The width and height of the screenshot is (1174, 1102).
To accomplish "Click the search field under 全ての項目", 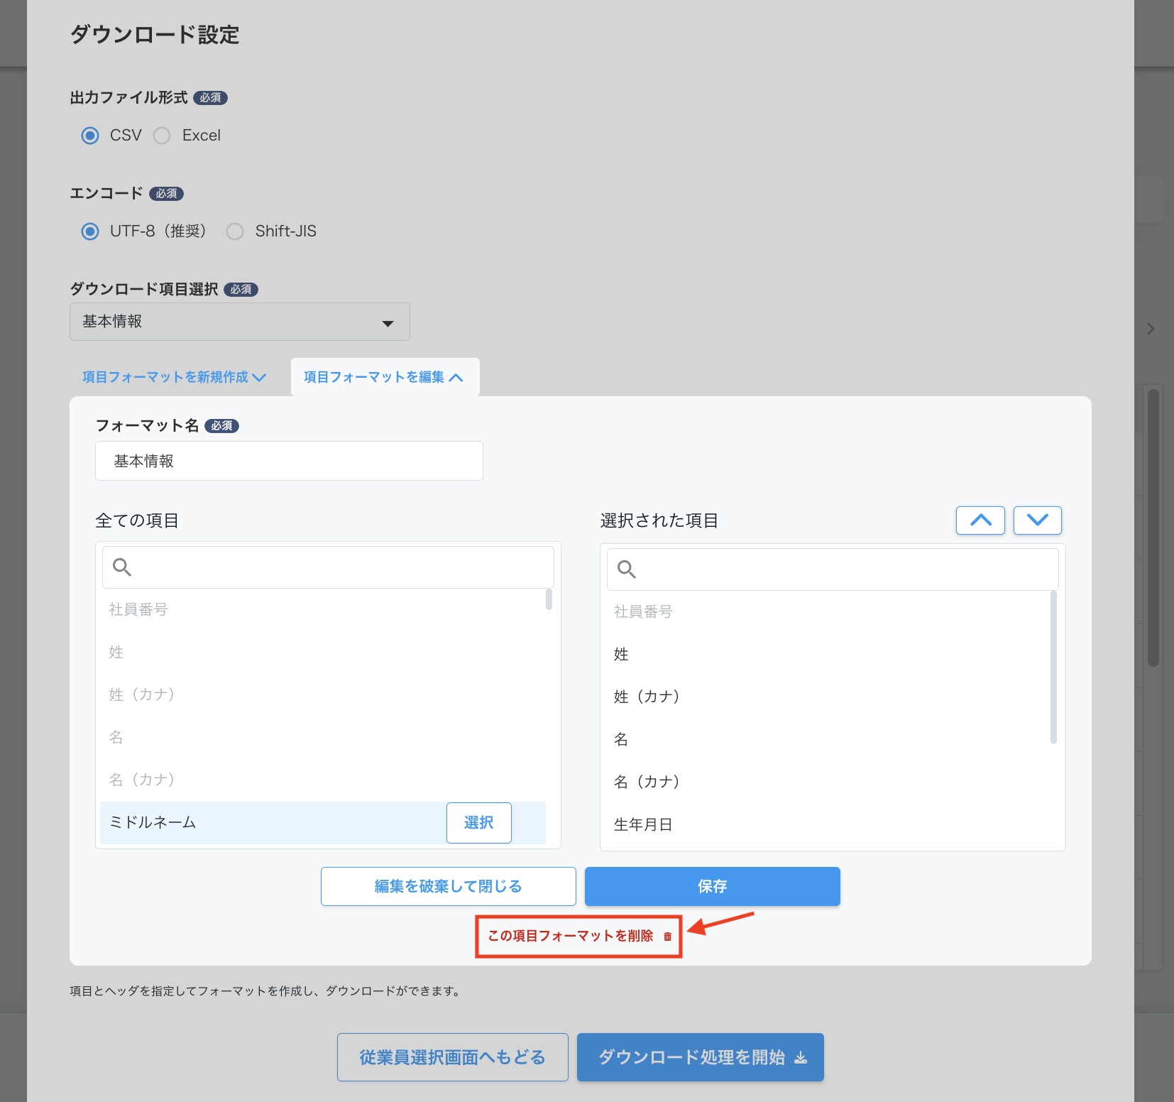I will point(328,567).
